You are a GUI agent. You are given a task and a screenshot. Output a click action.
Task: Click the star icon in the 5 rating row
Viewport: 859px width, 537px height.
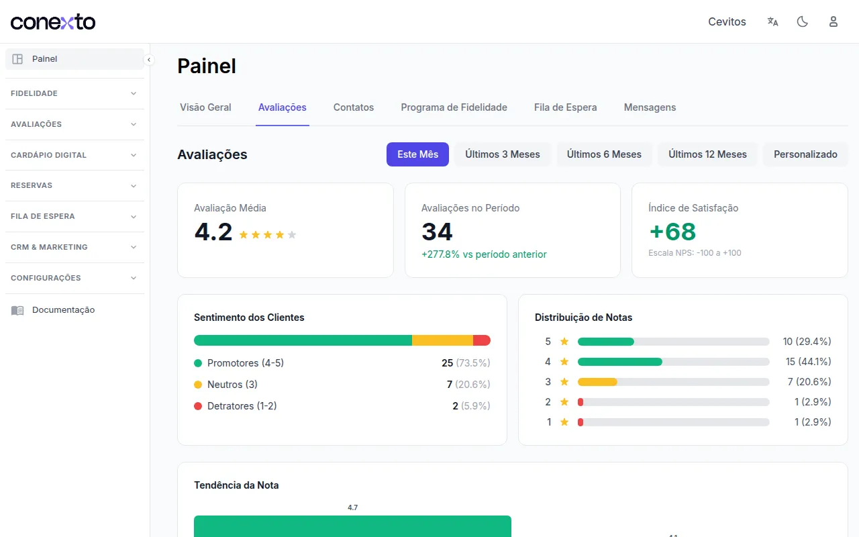click(x=564, y=342)
